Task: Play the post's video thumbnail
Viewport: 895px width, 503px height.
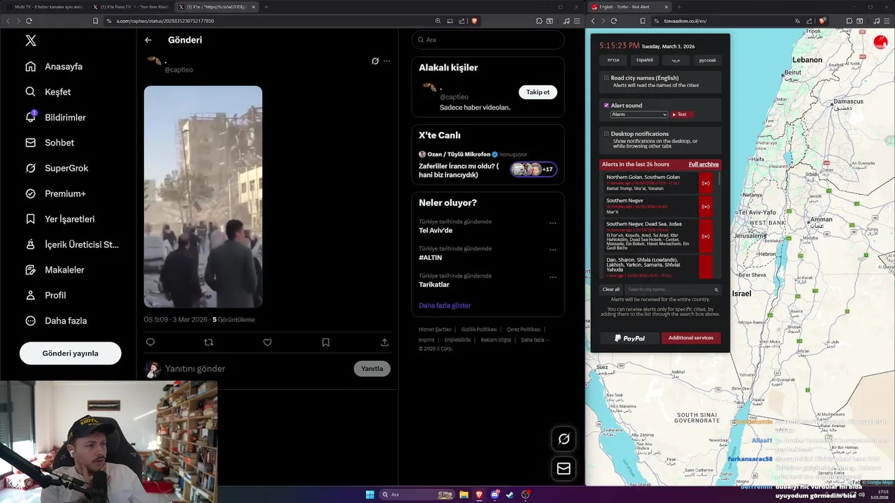Action: click(203, 196)
